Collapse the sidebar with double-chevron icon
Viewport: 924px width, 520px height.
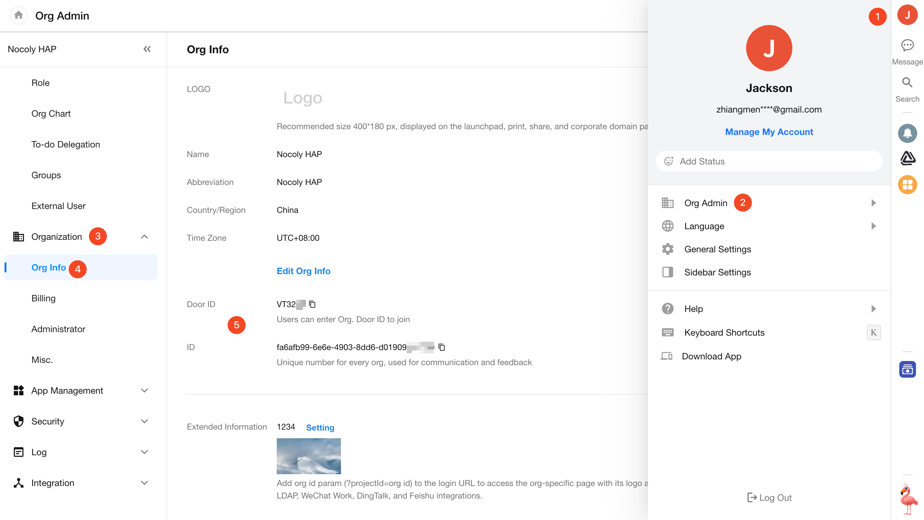[x=147, y=49]
